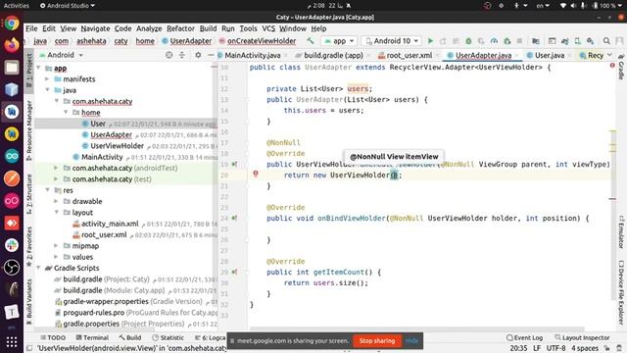This screenshot has height=353, width=627.
Task: Open the profiler gauge icon in the toolbar
Action: (x=494, y=41)
